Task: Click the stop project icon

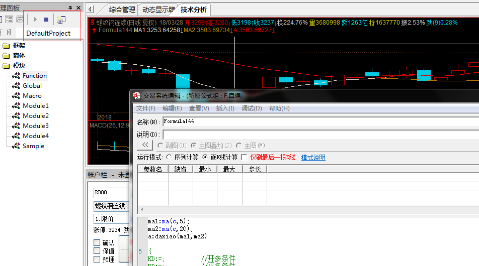Action: [x=46, y=20]
